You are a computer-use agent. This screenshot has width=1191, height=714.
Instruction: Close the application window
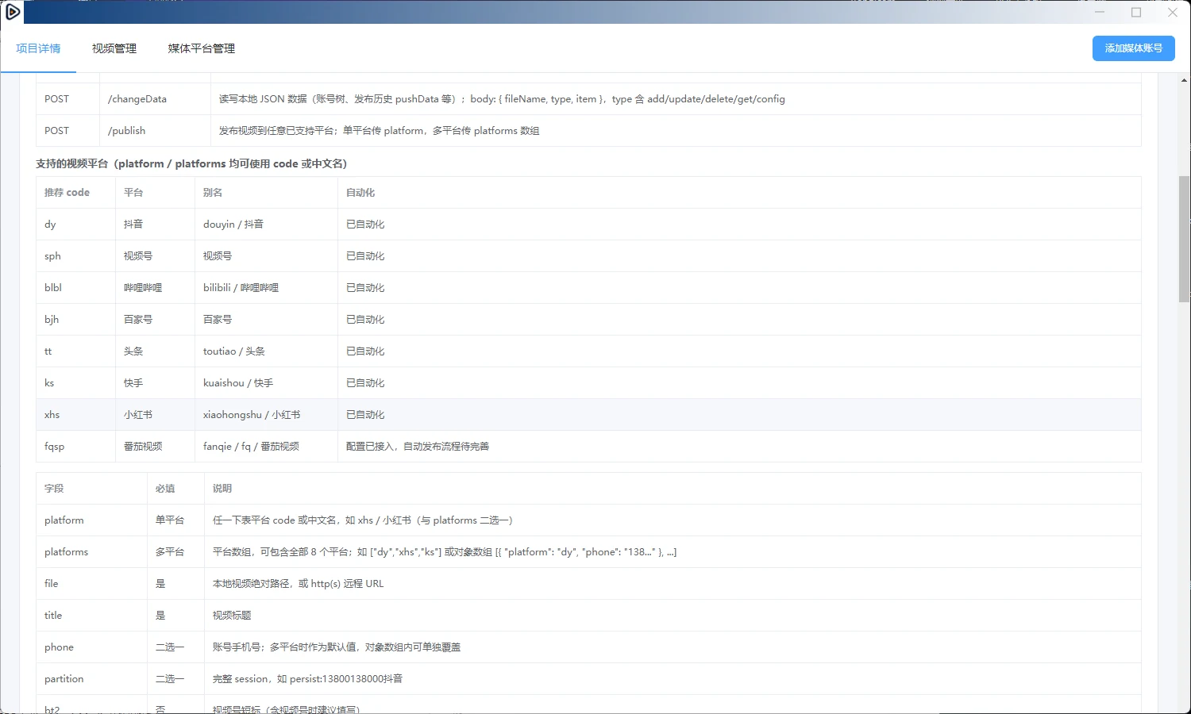1173,12
